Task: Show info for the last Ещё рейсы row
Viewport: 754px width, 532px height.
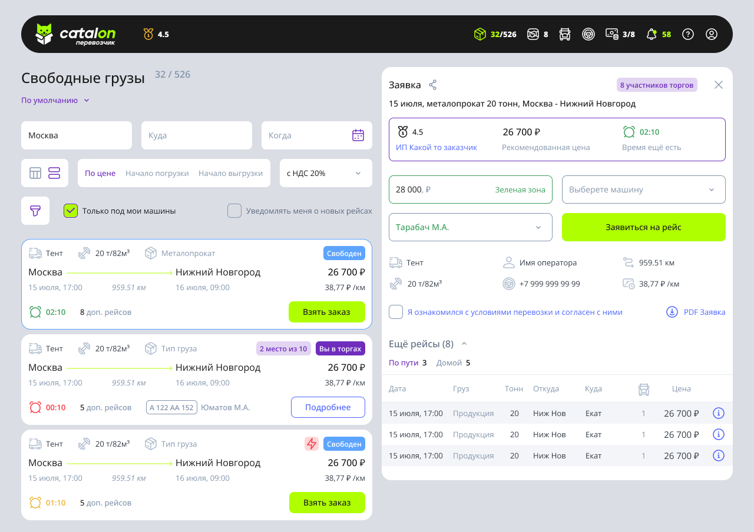Action: click(718, 455)
